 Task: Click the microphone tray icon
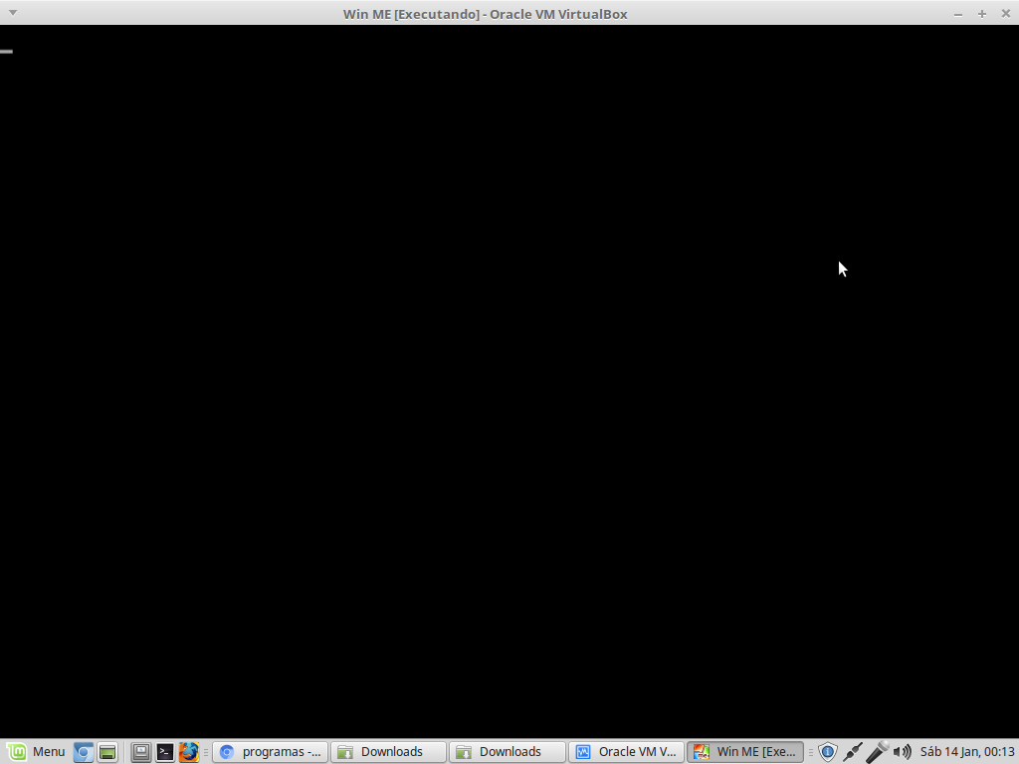(x=878, y=752)
